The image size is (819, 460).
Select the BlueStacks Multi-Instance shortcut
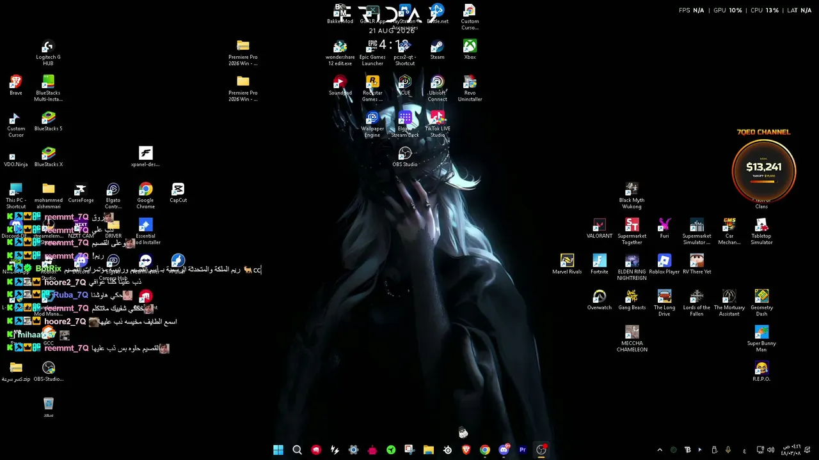(x=48, y=89)
